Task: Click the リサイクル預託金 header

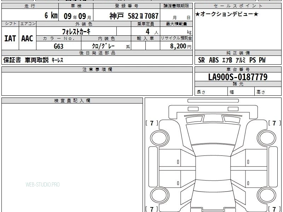Action: pos(176,38)
